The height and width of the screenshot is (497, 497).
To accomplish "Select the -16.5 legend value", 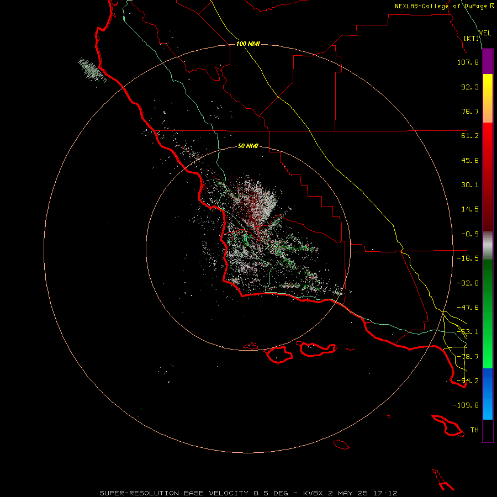I will click(468, 258).
